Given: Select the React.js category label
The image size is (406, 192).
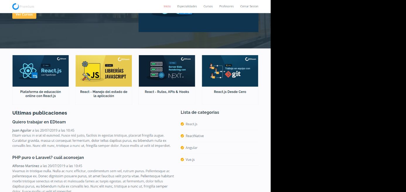Looking at the screenshot, I should click(x=192, y=124).
